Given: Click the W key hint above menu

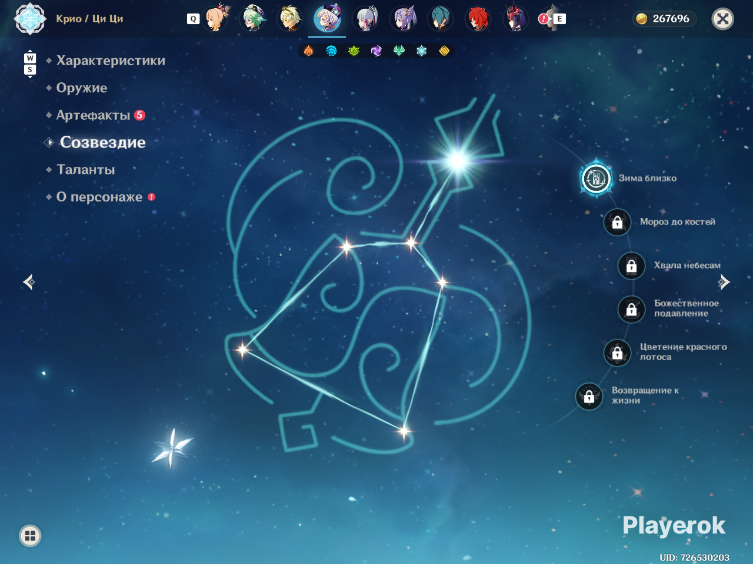Looking at the screenshot, I should (30, 58).
